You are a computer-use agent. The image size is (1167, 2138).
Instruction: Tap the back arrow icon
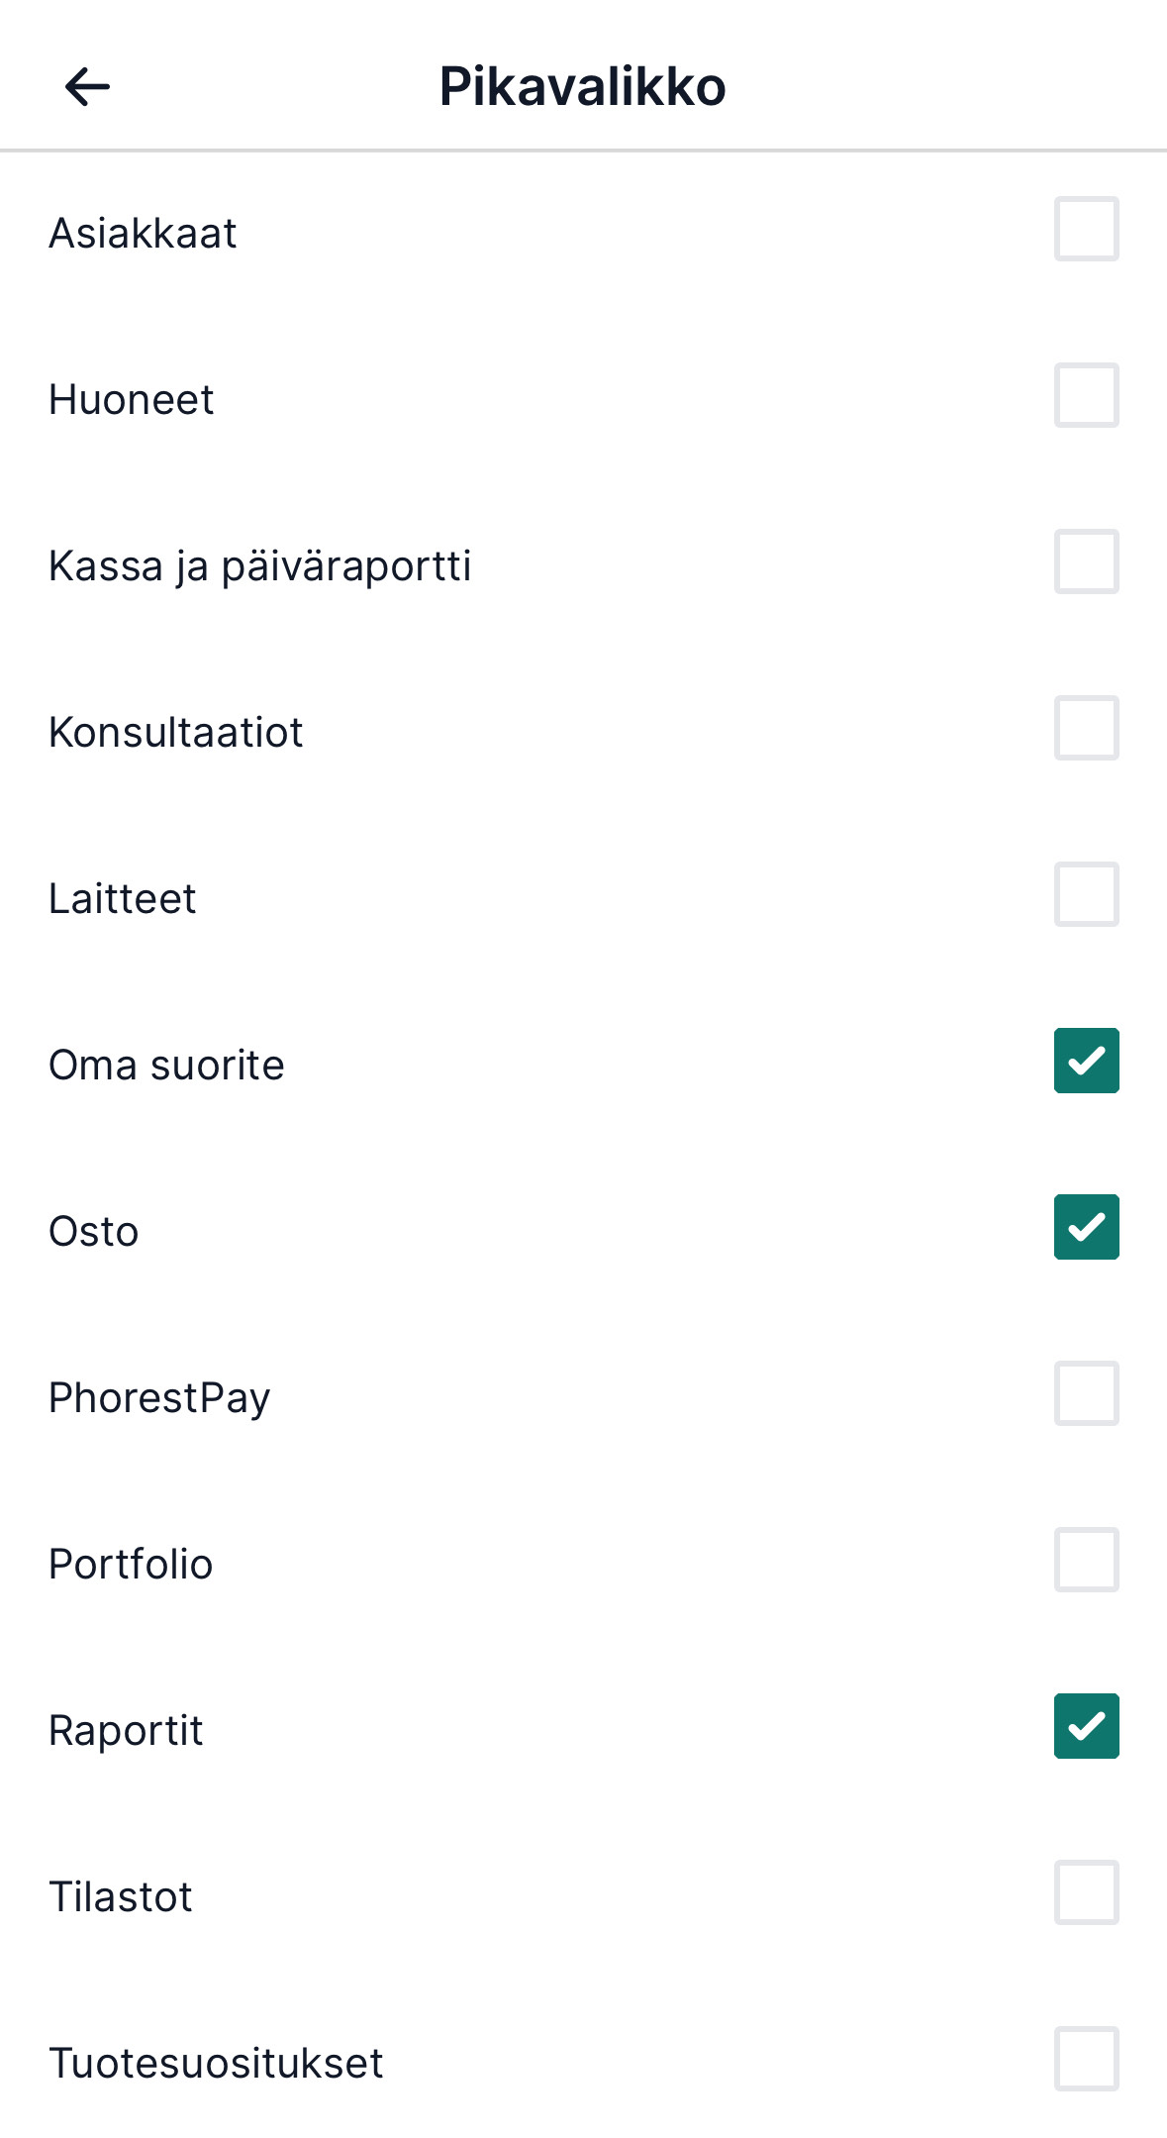pyautogui.click(x=87, y=87)
